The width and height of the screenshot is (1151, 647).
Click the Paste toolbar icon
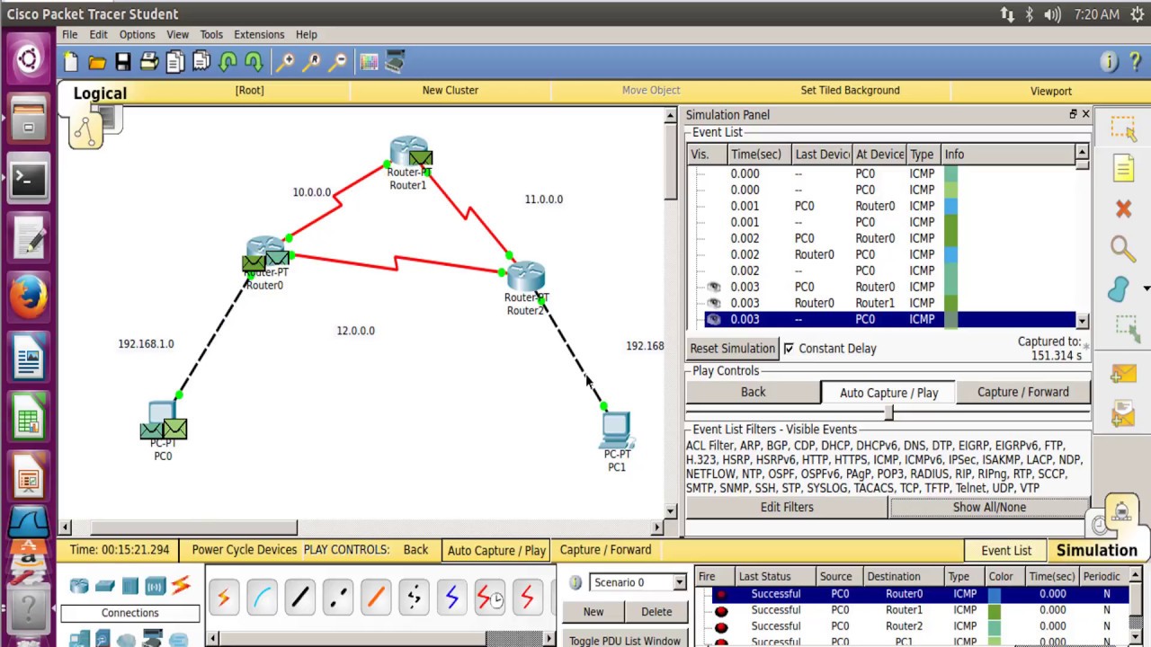pyautogui.click(x=201, y=62)
